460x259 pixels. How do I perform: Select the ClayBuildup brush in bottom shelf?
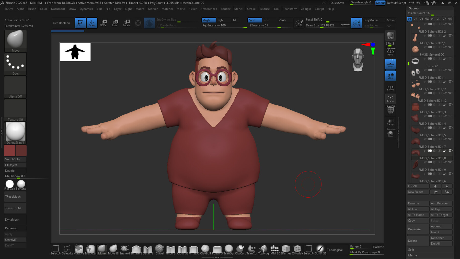point(205,250)
